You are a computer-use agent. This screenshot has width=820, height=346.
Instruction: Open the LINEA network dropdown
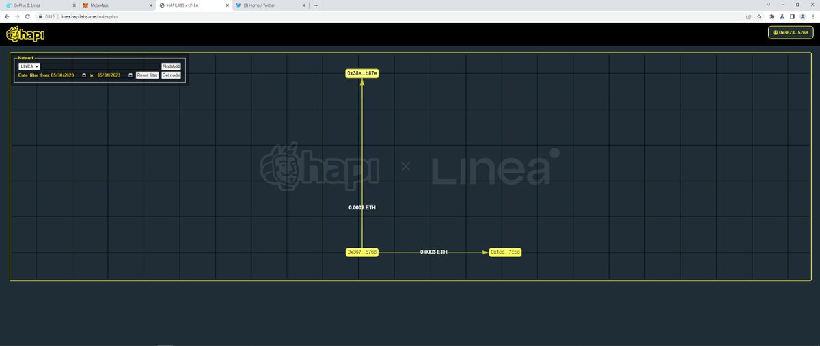click(x=29, y=66)
